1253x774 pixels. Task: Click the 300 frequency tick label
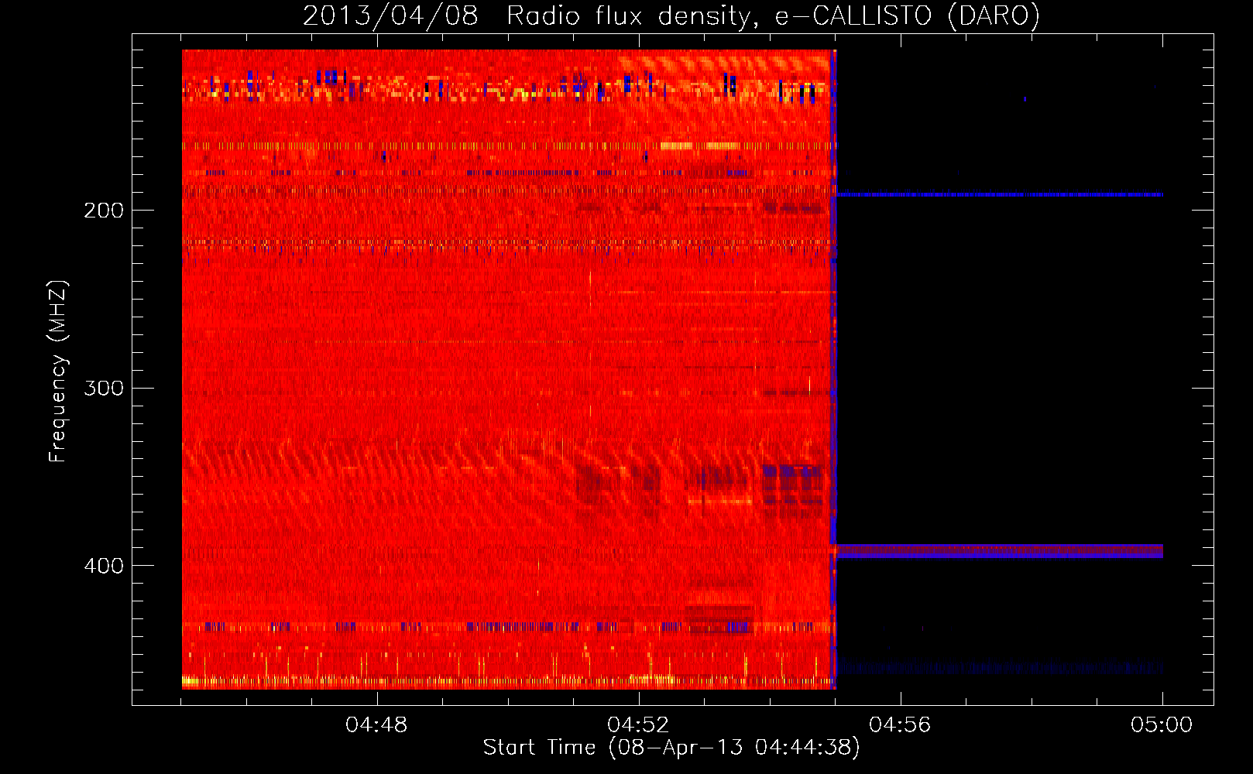[x=104, y=388]
